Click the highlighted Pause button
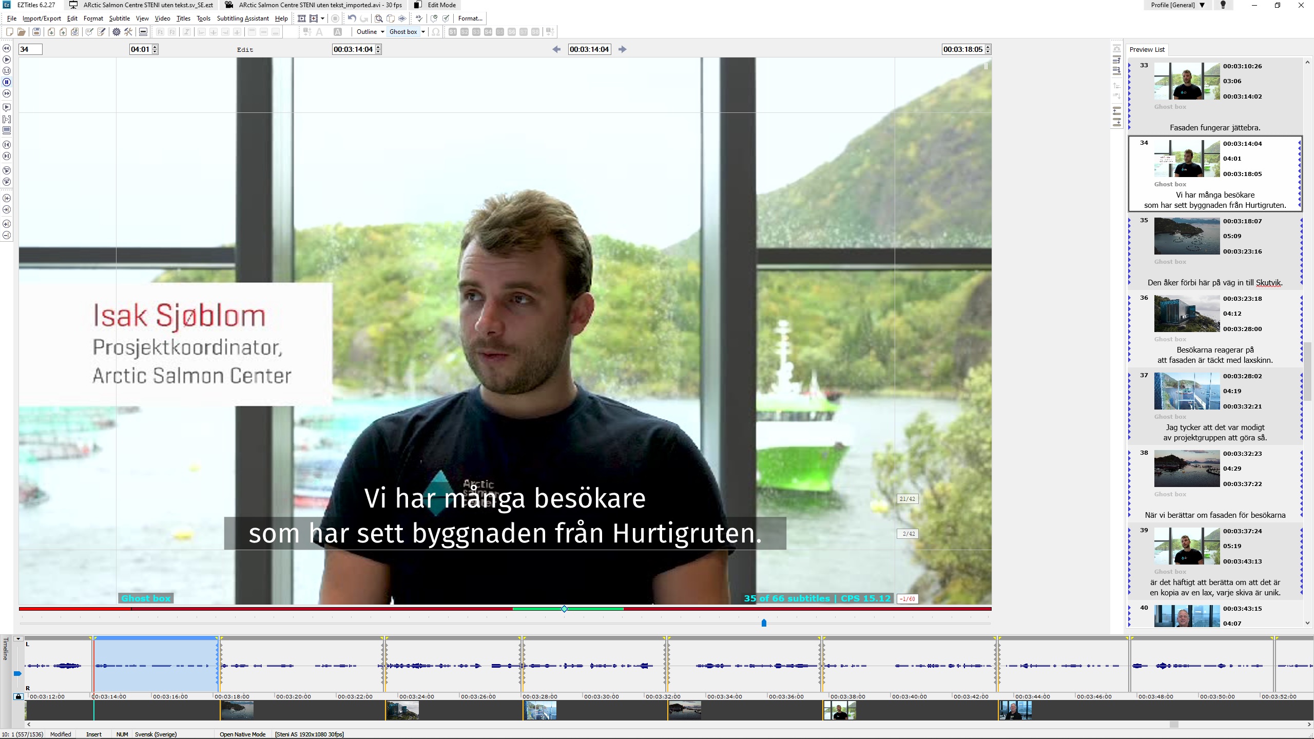Screen dimensions: 1314x739 click(7, 82)
